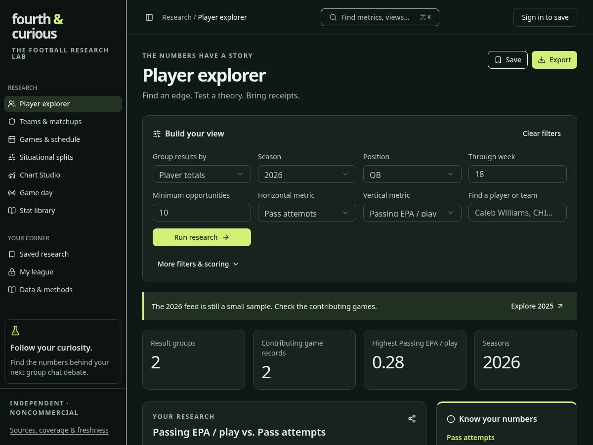593x445 pixels.
Task: Open Situational splits
Action: pos(63,157)
